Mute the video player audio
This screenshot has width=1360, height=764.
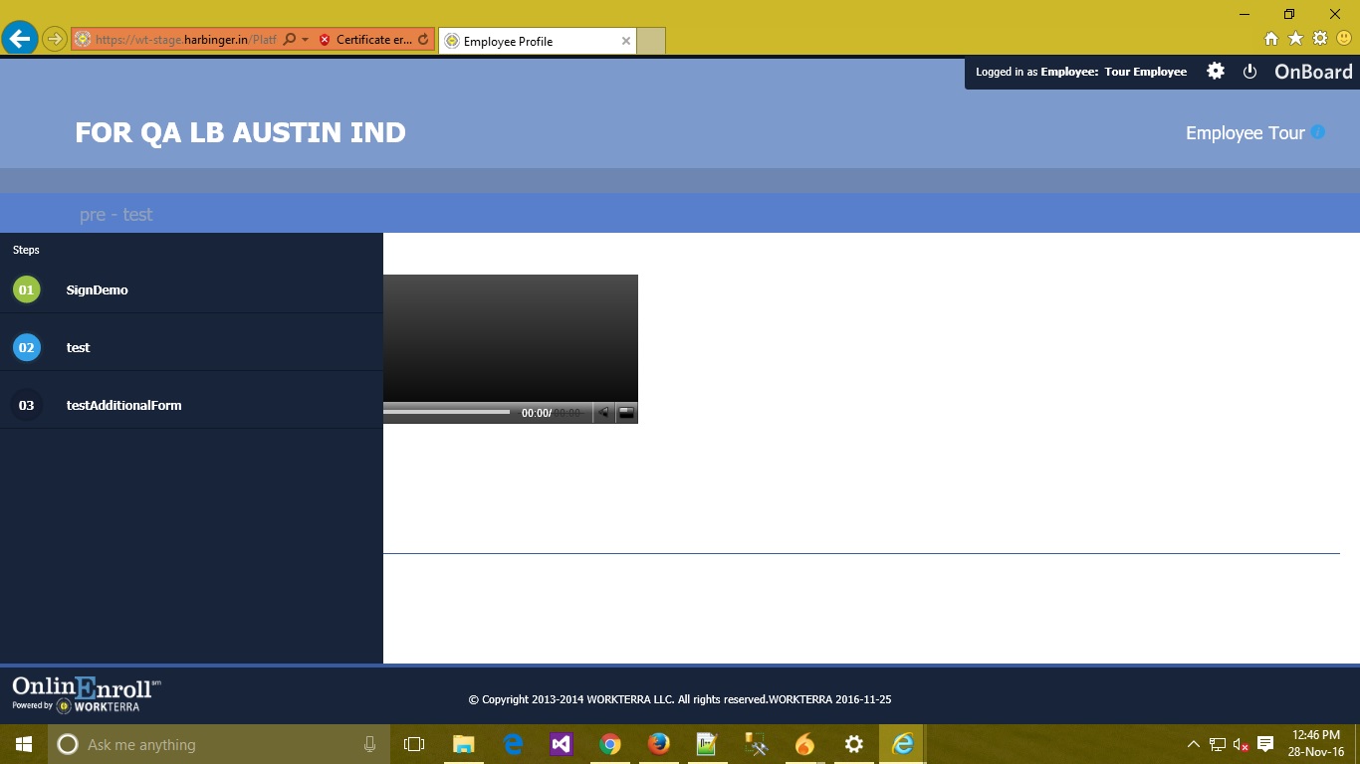[603, 413]
